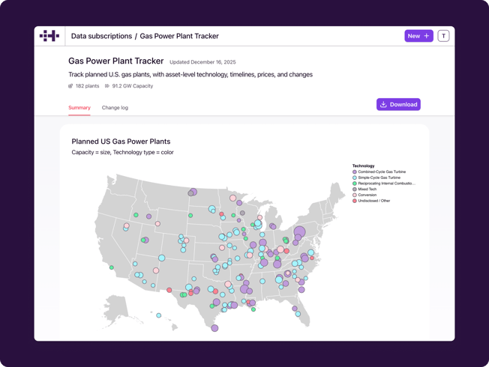Click the Undisclosed / Other legend swatch
Image resolution: width=489 pixels, height=367 pixels.
click(x=355, y=201)
